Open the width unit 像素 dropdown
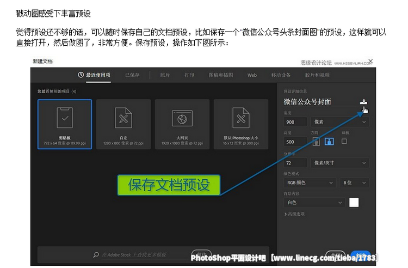Viewport: 408px width, 268px height. [x=340, y=122]
